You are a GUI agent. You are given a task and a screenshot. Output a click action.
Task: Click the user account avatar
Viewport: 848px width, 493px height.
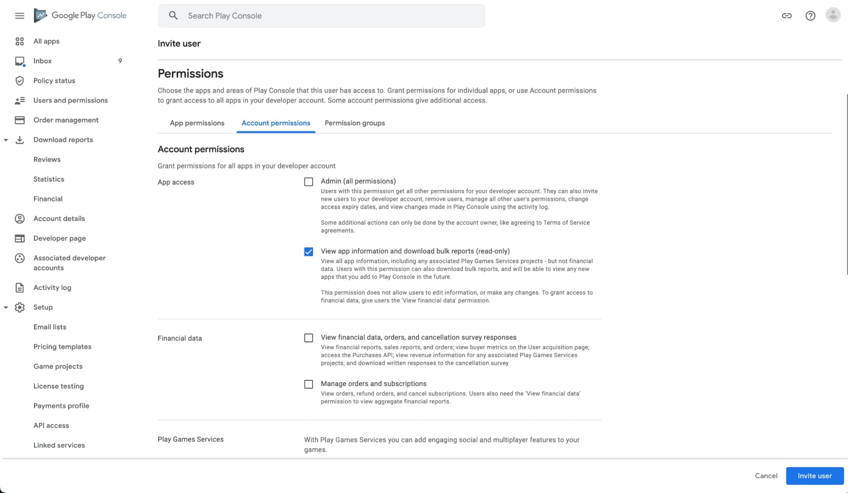(833, 15)
